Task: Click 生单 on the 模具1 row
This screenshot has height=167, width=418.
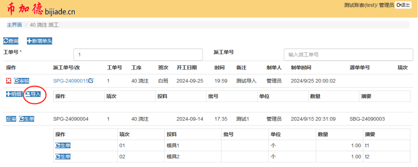Action: [x=63, y=145]
